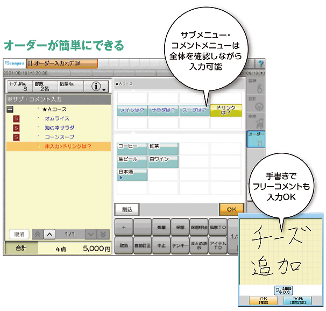The image size is (326, 311).
Task: Expand the 日本酒 drink option
Action: (x=132, y=175)
